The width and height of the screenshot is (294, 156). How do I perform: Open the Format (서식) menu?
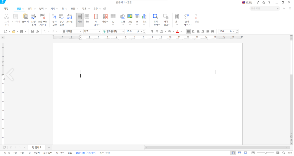(x=53, y=9)
